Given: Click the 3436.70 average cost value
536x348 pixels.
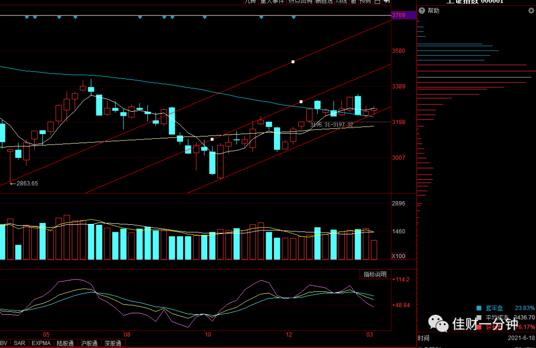Looking at the screenshot, I should coord(524,318).
